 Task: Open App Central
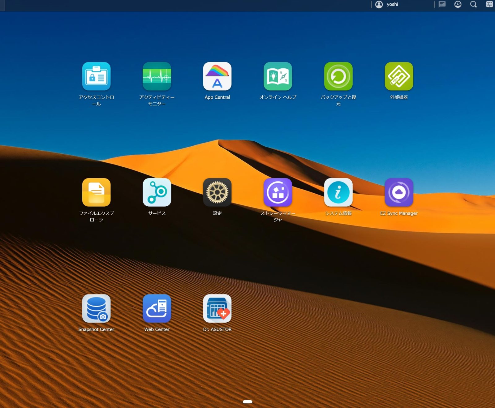(x=217, y=76)
